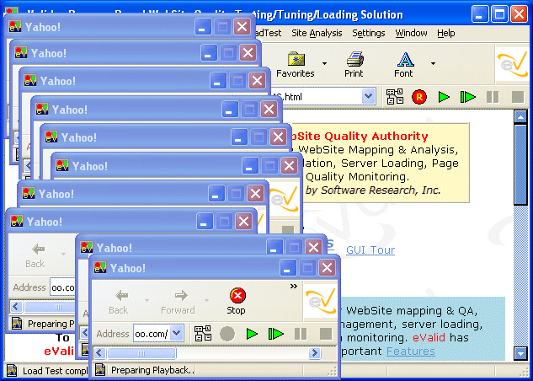Click the eV logo in the main window toolbar
The image size is (533, 381).
[x=513, y=63]
